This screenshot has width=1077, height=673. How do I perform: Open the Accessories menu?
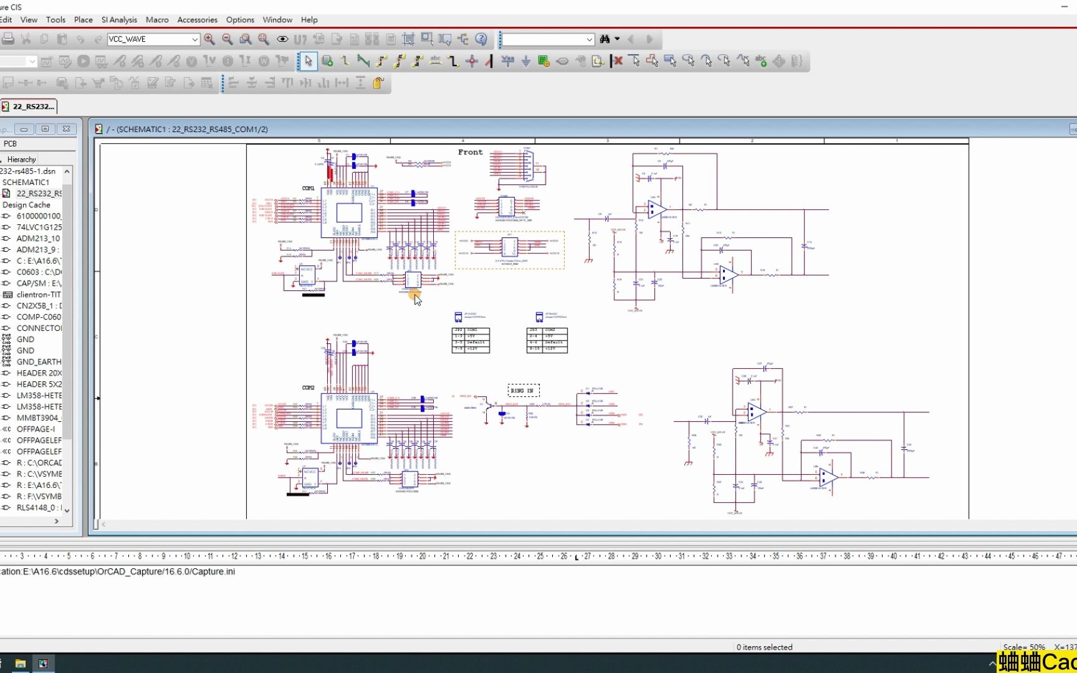tap(198, 20)
